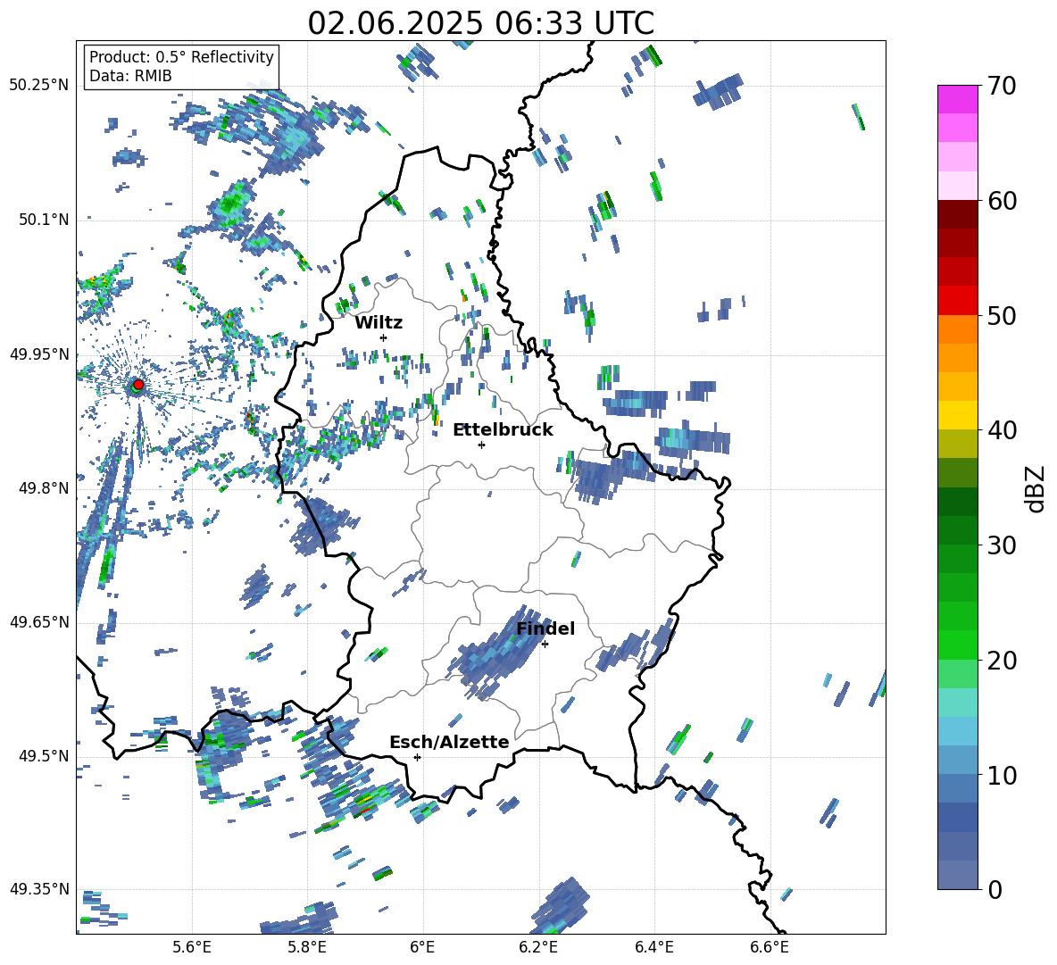
Task: Click the 50.1°N latitude label
Action: [43, 220]
